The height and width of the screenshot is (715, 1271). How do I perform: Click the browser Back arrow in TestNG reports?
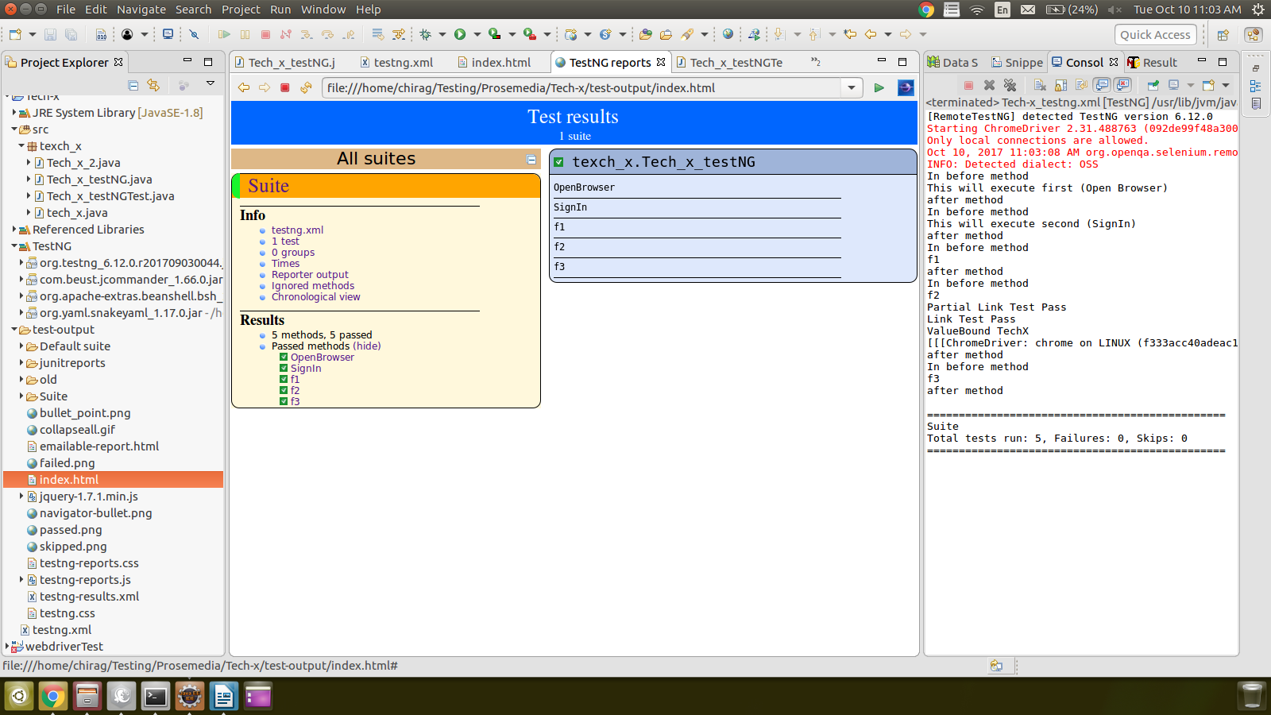(244, 87)
